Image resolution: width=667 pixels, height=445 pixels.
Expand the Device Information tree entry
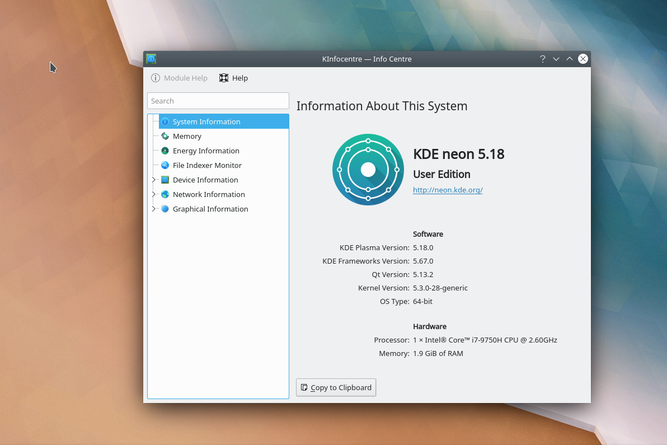pos(154,180)
